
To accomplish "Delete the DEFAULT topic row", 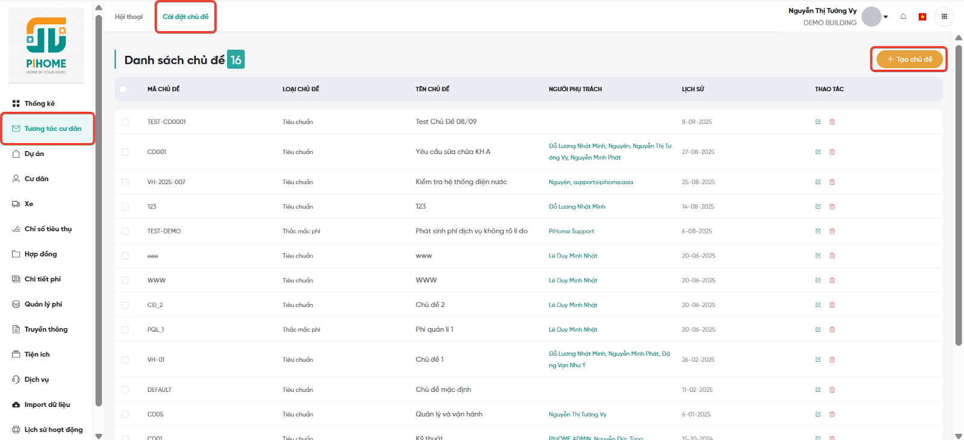I will coord(832,390).
